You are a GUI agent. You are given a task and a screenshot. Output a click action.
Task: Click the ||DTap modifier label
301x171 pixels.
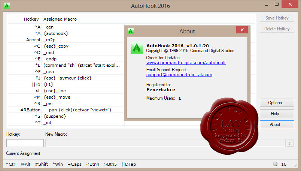point(129,164)
